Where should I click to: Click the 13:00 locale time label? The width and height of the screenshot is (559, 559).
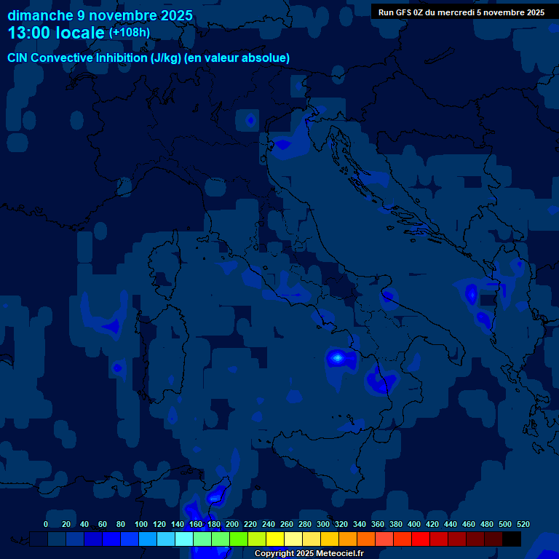coord(56,33)
